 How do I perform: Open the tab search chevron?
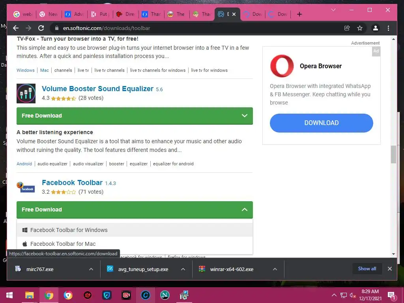(333, 10)
